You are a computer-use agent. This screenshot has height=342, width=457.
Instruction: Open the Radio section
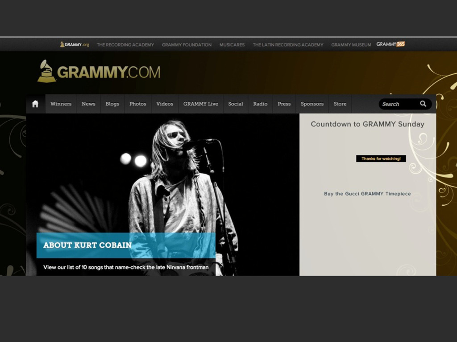point(260,104)
